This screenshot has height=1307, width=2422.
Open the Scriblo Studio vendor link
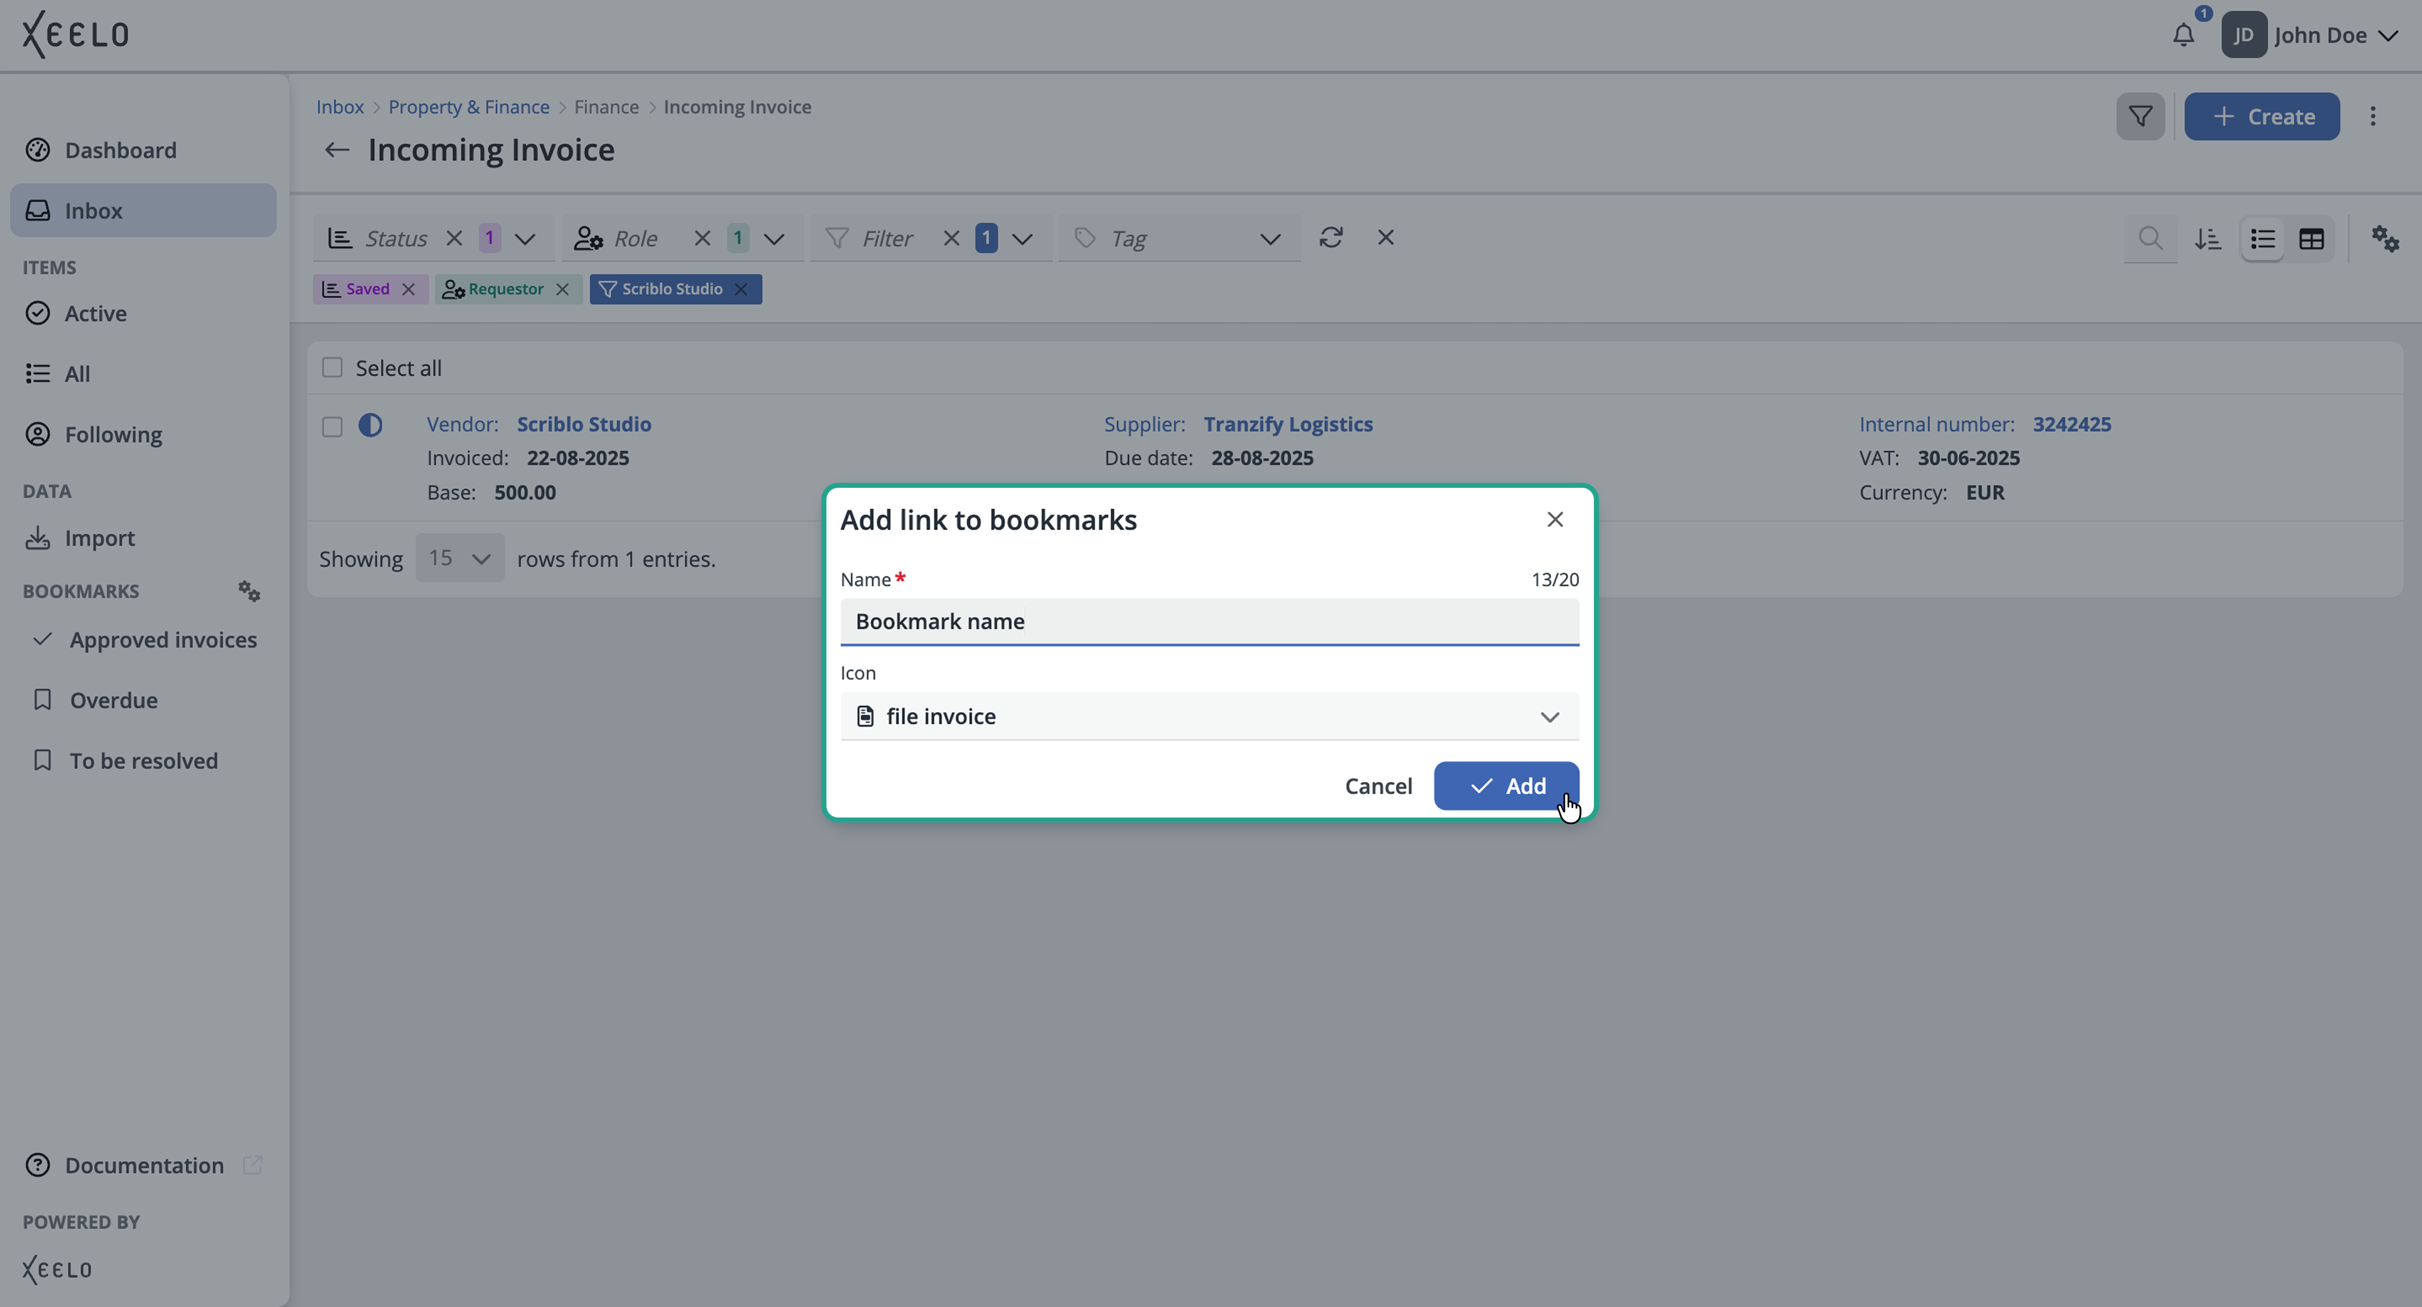pos(584,424)
